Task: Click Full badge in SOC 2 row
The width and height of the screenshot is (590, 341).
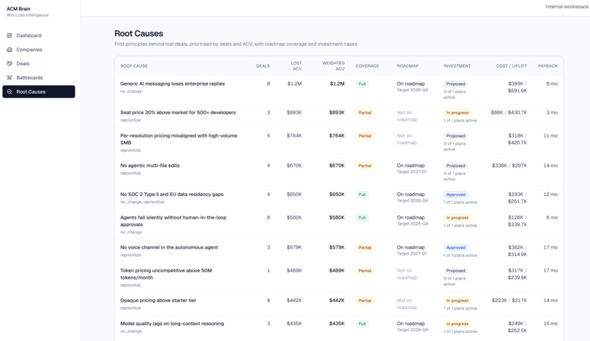Action: tap(362, 195)
